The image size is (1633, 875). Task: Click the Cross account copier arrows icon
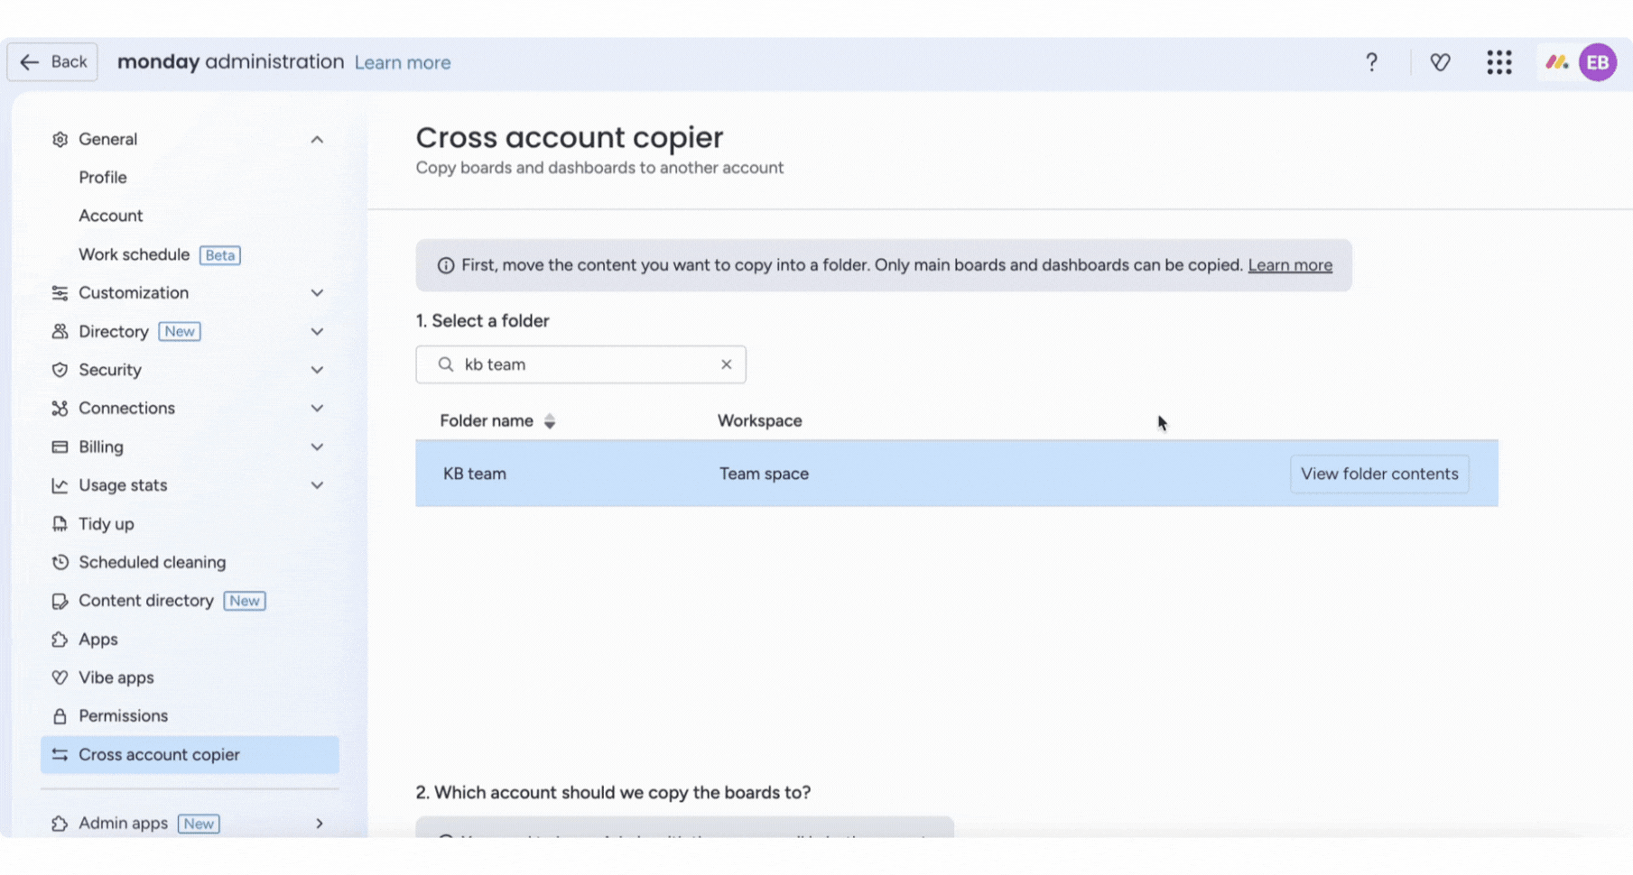pos(60,755)
